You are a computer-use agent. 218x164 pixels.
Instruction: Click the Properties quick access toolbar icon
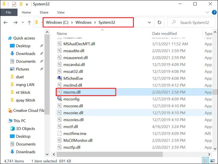[x=14, y=4]
